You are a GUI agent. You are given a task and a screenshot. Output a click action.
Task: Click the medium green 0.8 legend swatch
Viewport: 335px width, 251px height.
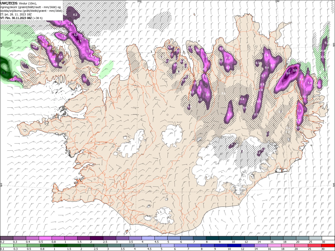click(47, 246)
